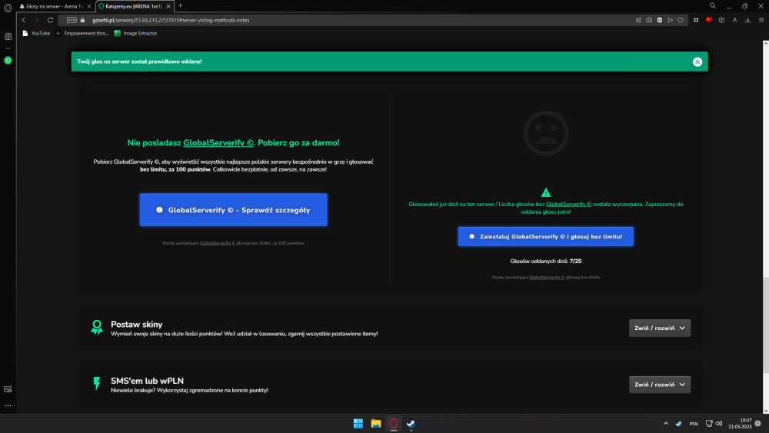Expand the 'Postaw skiny' section

point(660,328)
